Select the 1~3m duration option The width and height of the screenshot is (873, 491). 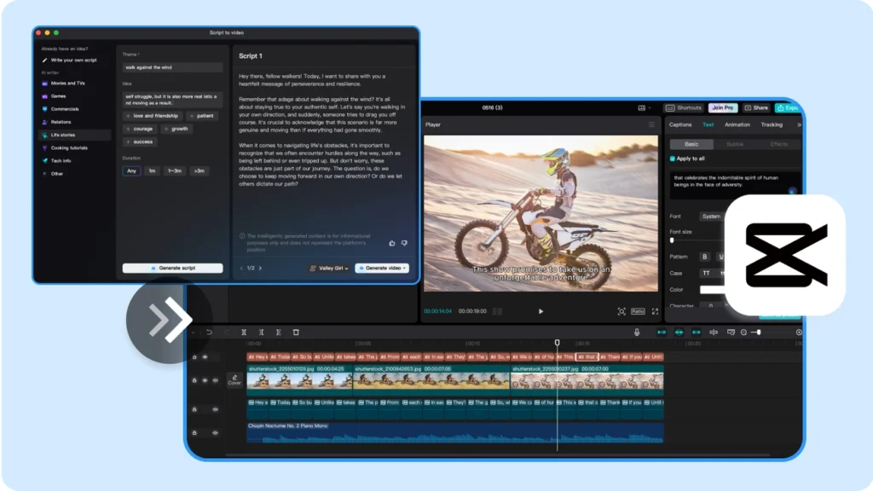click(x=174, y=171)
